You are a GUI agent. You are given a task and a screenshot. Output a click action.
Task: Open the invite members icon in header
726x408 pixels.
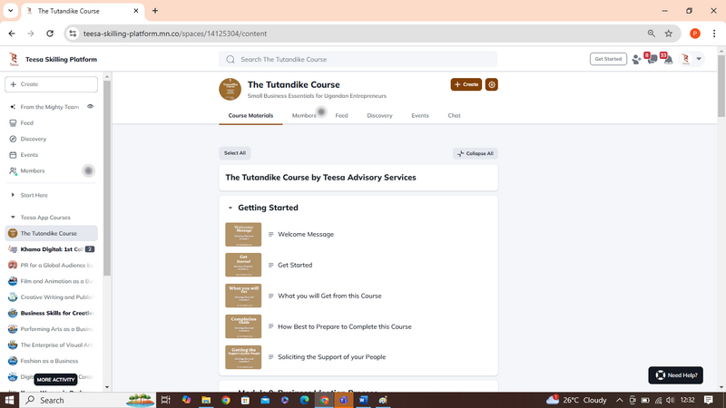pos(637,59)
